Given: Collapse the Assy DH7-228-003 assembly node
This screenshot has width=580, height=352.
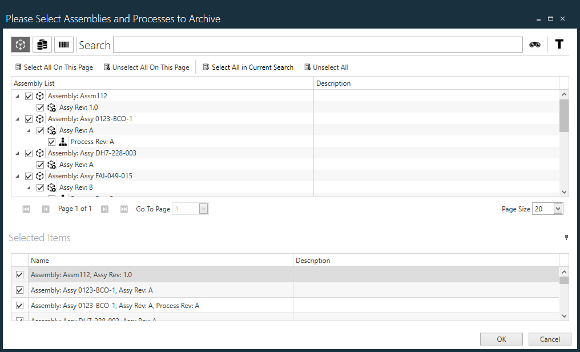Looking at the screenshot, I should (x=17, y=153).
